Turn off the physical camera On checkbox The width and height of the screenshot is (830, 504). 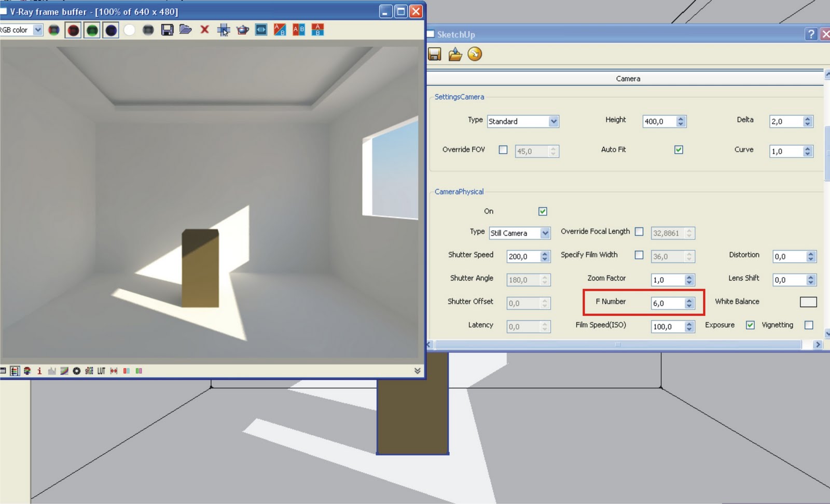[x=543, y=211]
